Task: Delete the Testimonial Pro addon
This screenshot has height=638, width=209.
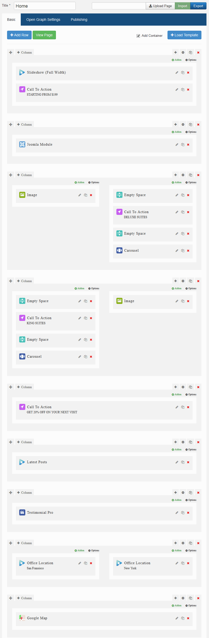Action: 188,513
